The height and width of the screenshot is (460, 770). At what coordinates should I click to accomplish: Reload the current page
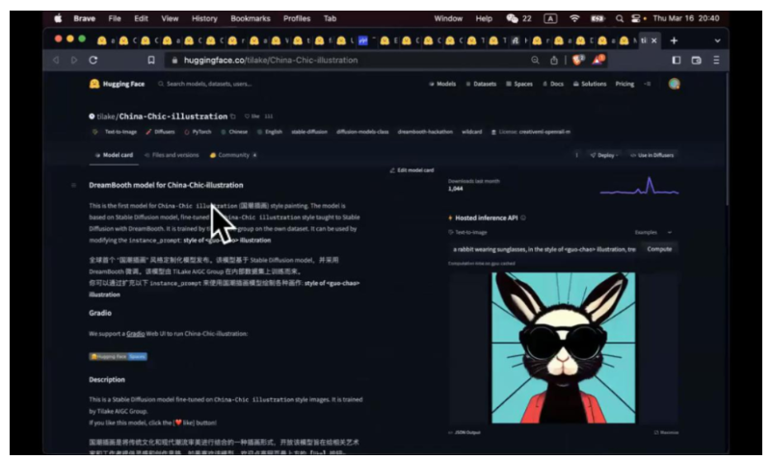93,60
